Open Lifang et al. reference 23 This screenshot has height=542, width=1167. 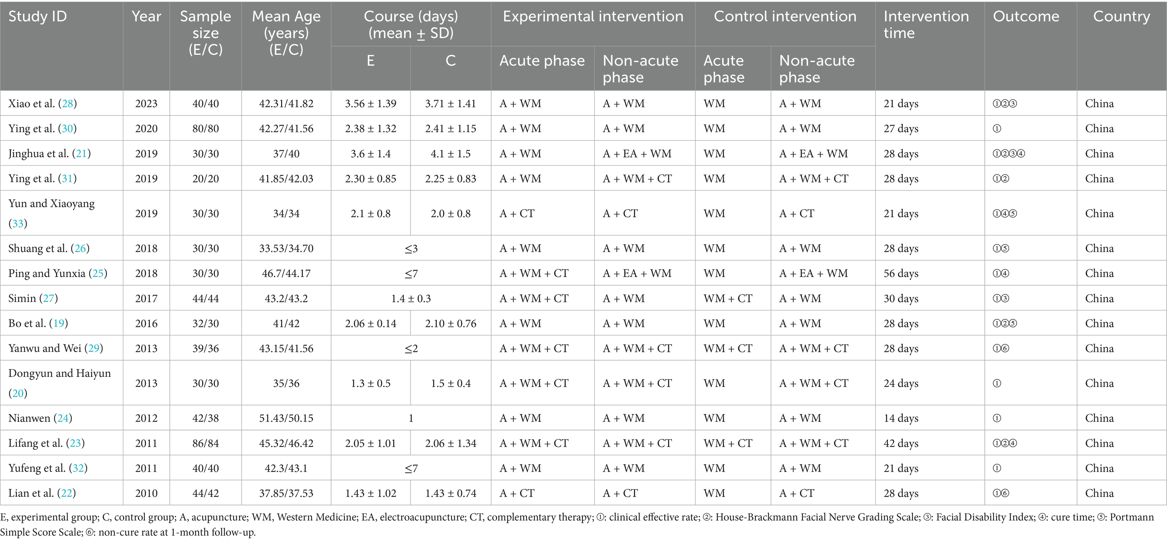(75, 443)
